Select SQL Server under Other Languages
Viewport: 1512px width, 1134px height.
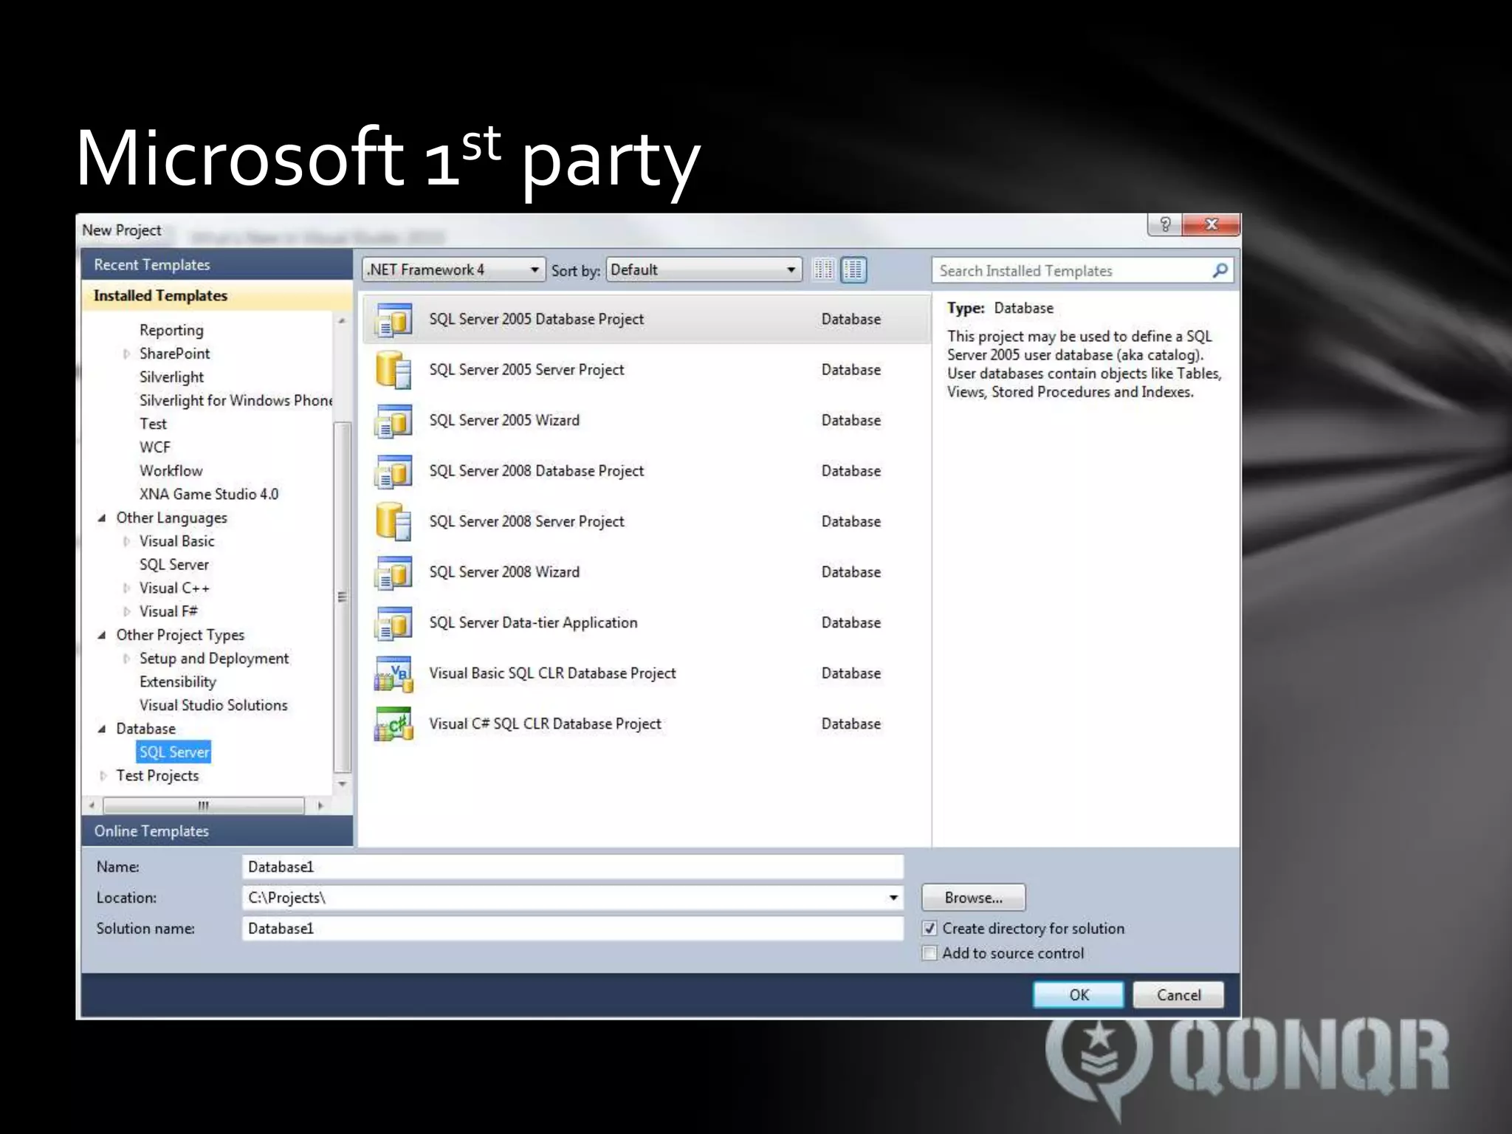click(x=174, y=565)
